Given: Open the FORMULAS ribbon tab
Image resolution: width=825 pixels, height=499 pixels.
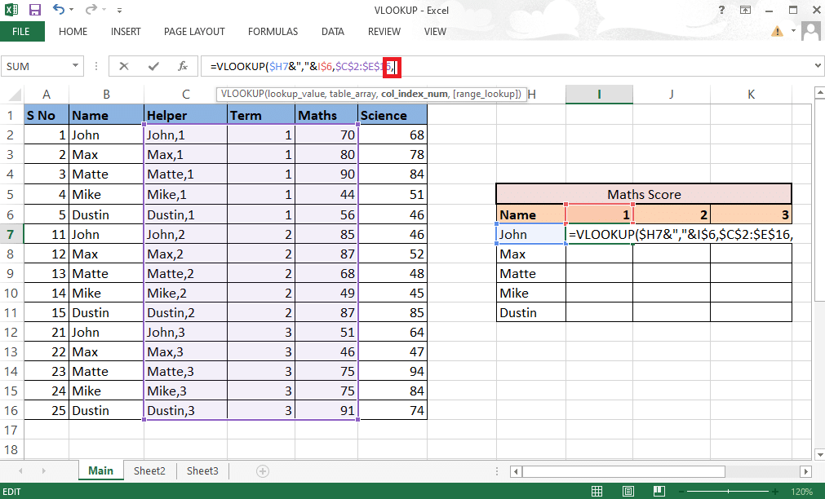Looking at the screenshot, I should coord(273,32).
